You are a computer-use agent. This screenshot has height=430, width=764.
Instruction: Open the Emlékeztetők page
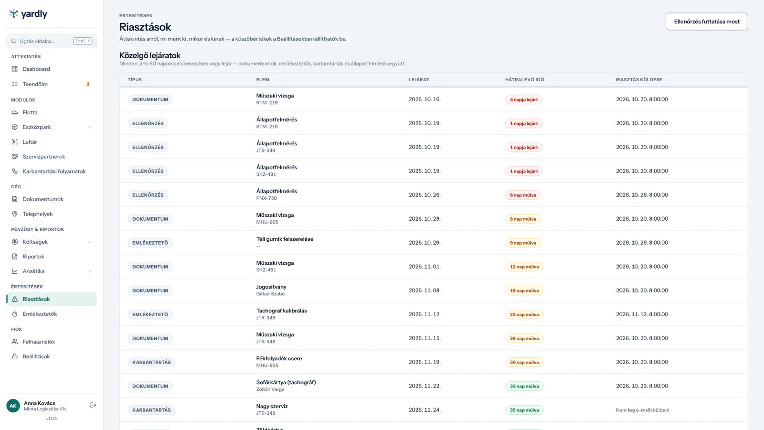tap(52, 314)
